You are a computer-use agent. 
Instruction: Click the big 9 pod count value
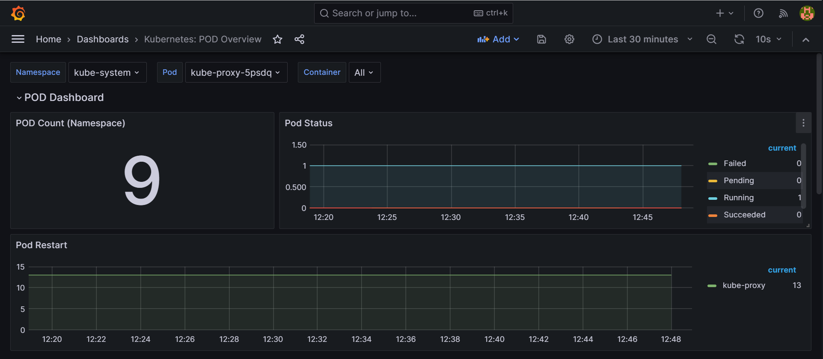pos(142,180)
